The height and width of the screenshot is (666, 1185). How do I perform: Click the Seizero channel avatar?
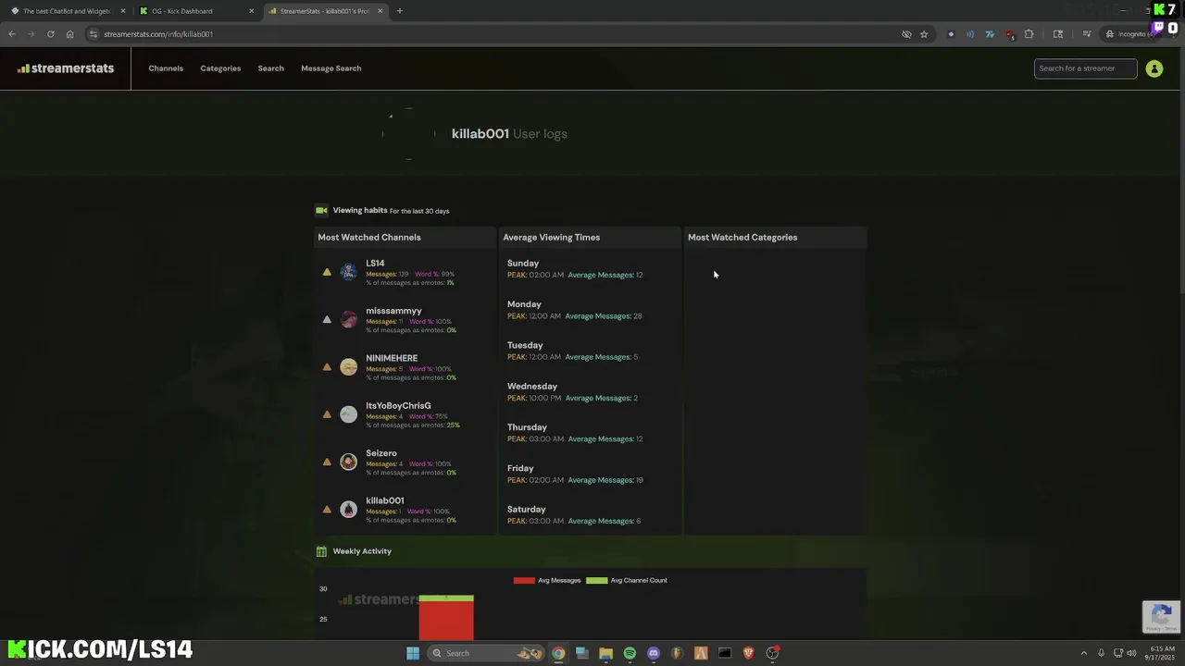pyautogui.click(x=348, y=462)
